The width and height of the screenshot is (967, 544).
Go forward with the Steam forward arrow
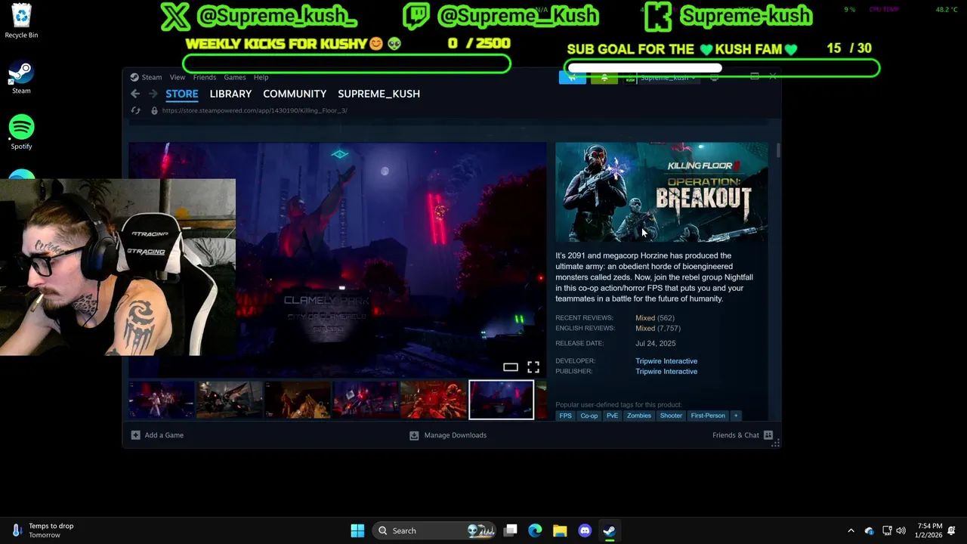[x=153, y=94]
